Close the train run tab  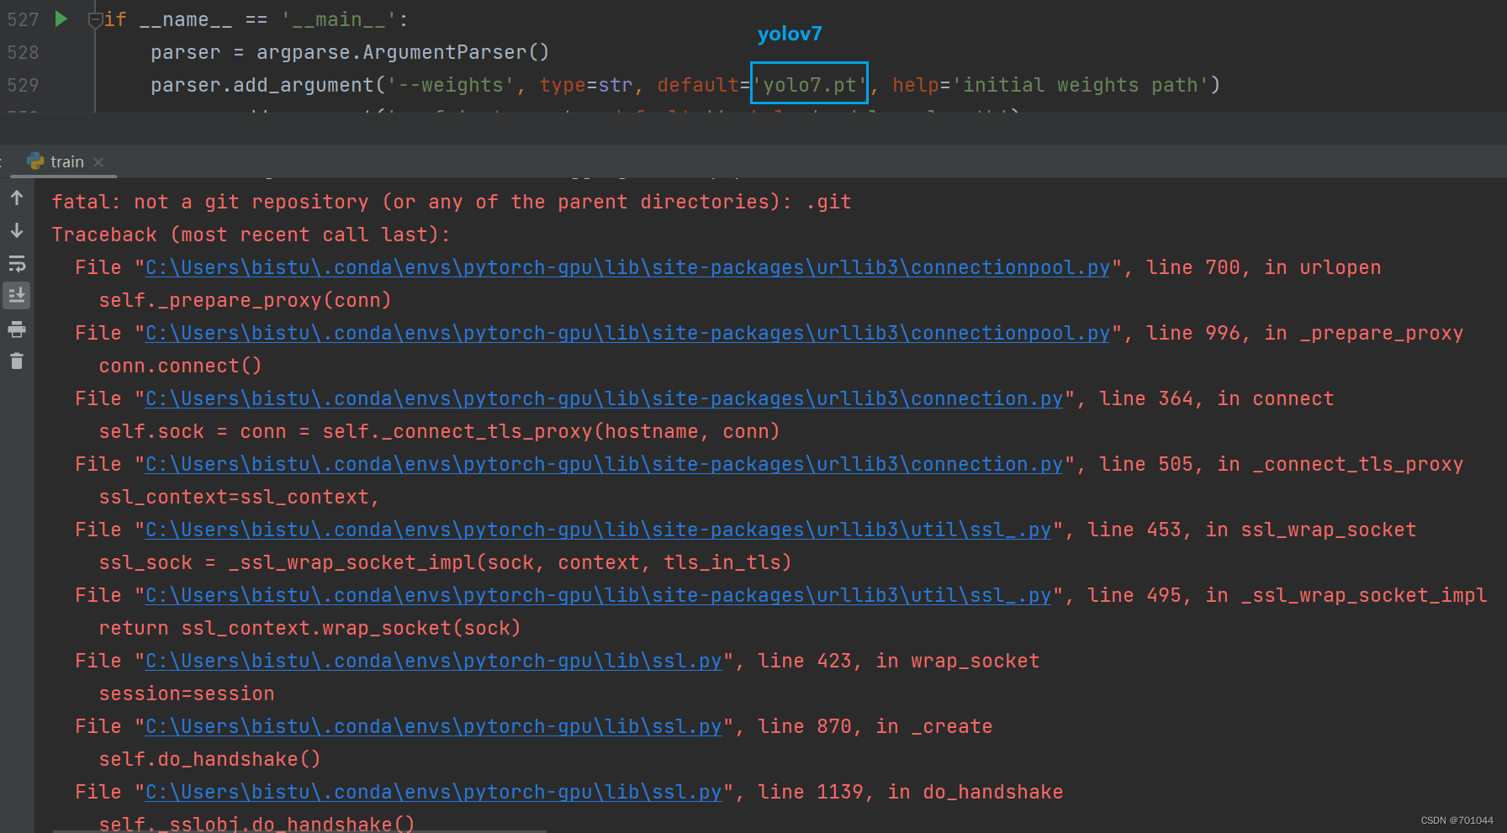coord(98,162)
